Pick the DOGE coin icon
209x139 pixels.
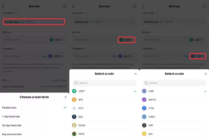74,125
